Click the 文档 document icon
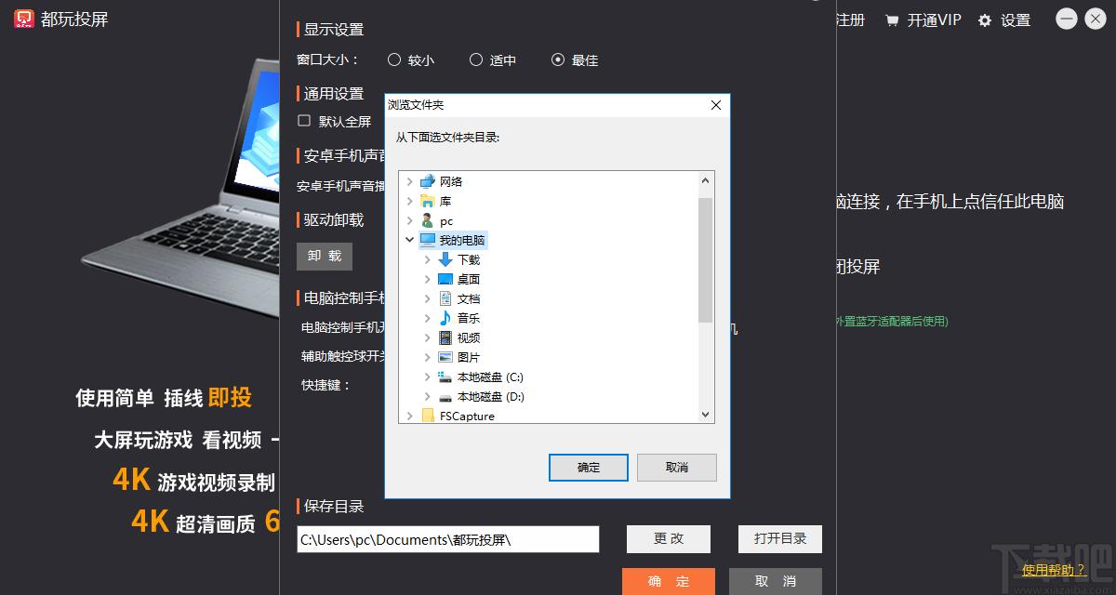 click(445, 298)
